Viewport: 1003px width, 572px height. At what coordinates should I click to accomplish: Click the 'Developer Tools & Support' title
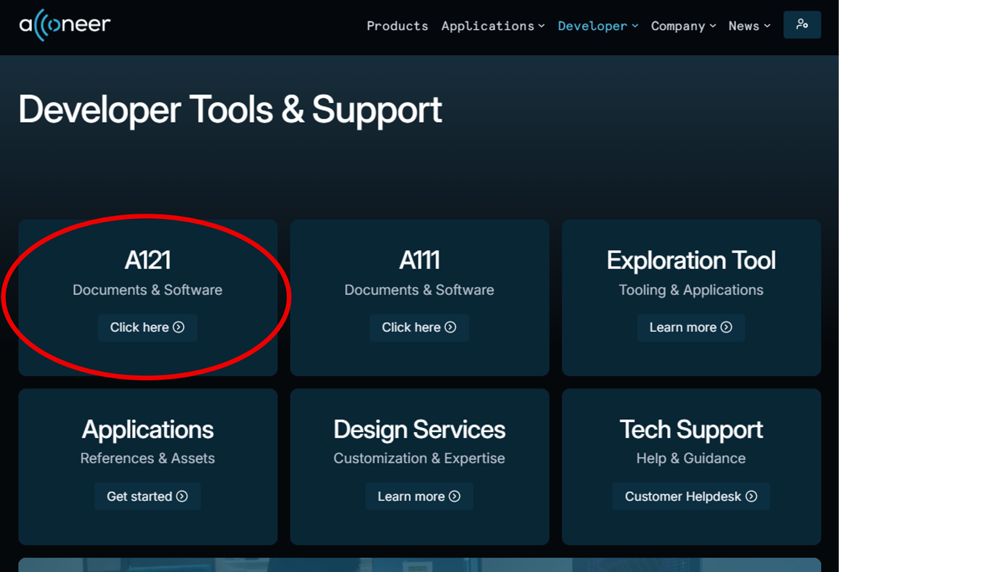[x=230, y=110]
